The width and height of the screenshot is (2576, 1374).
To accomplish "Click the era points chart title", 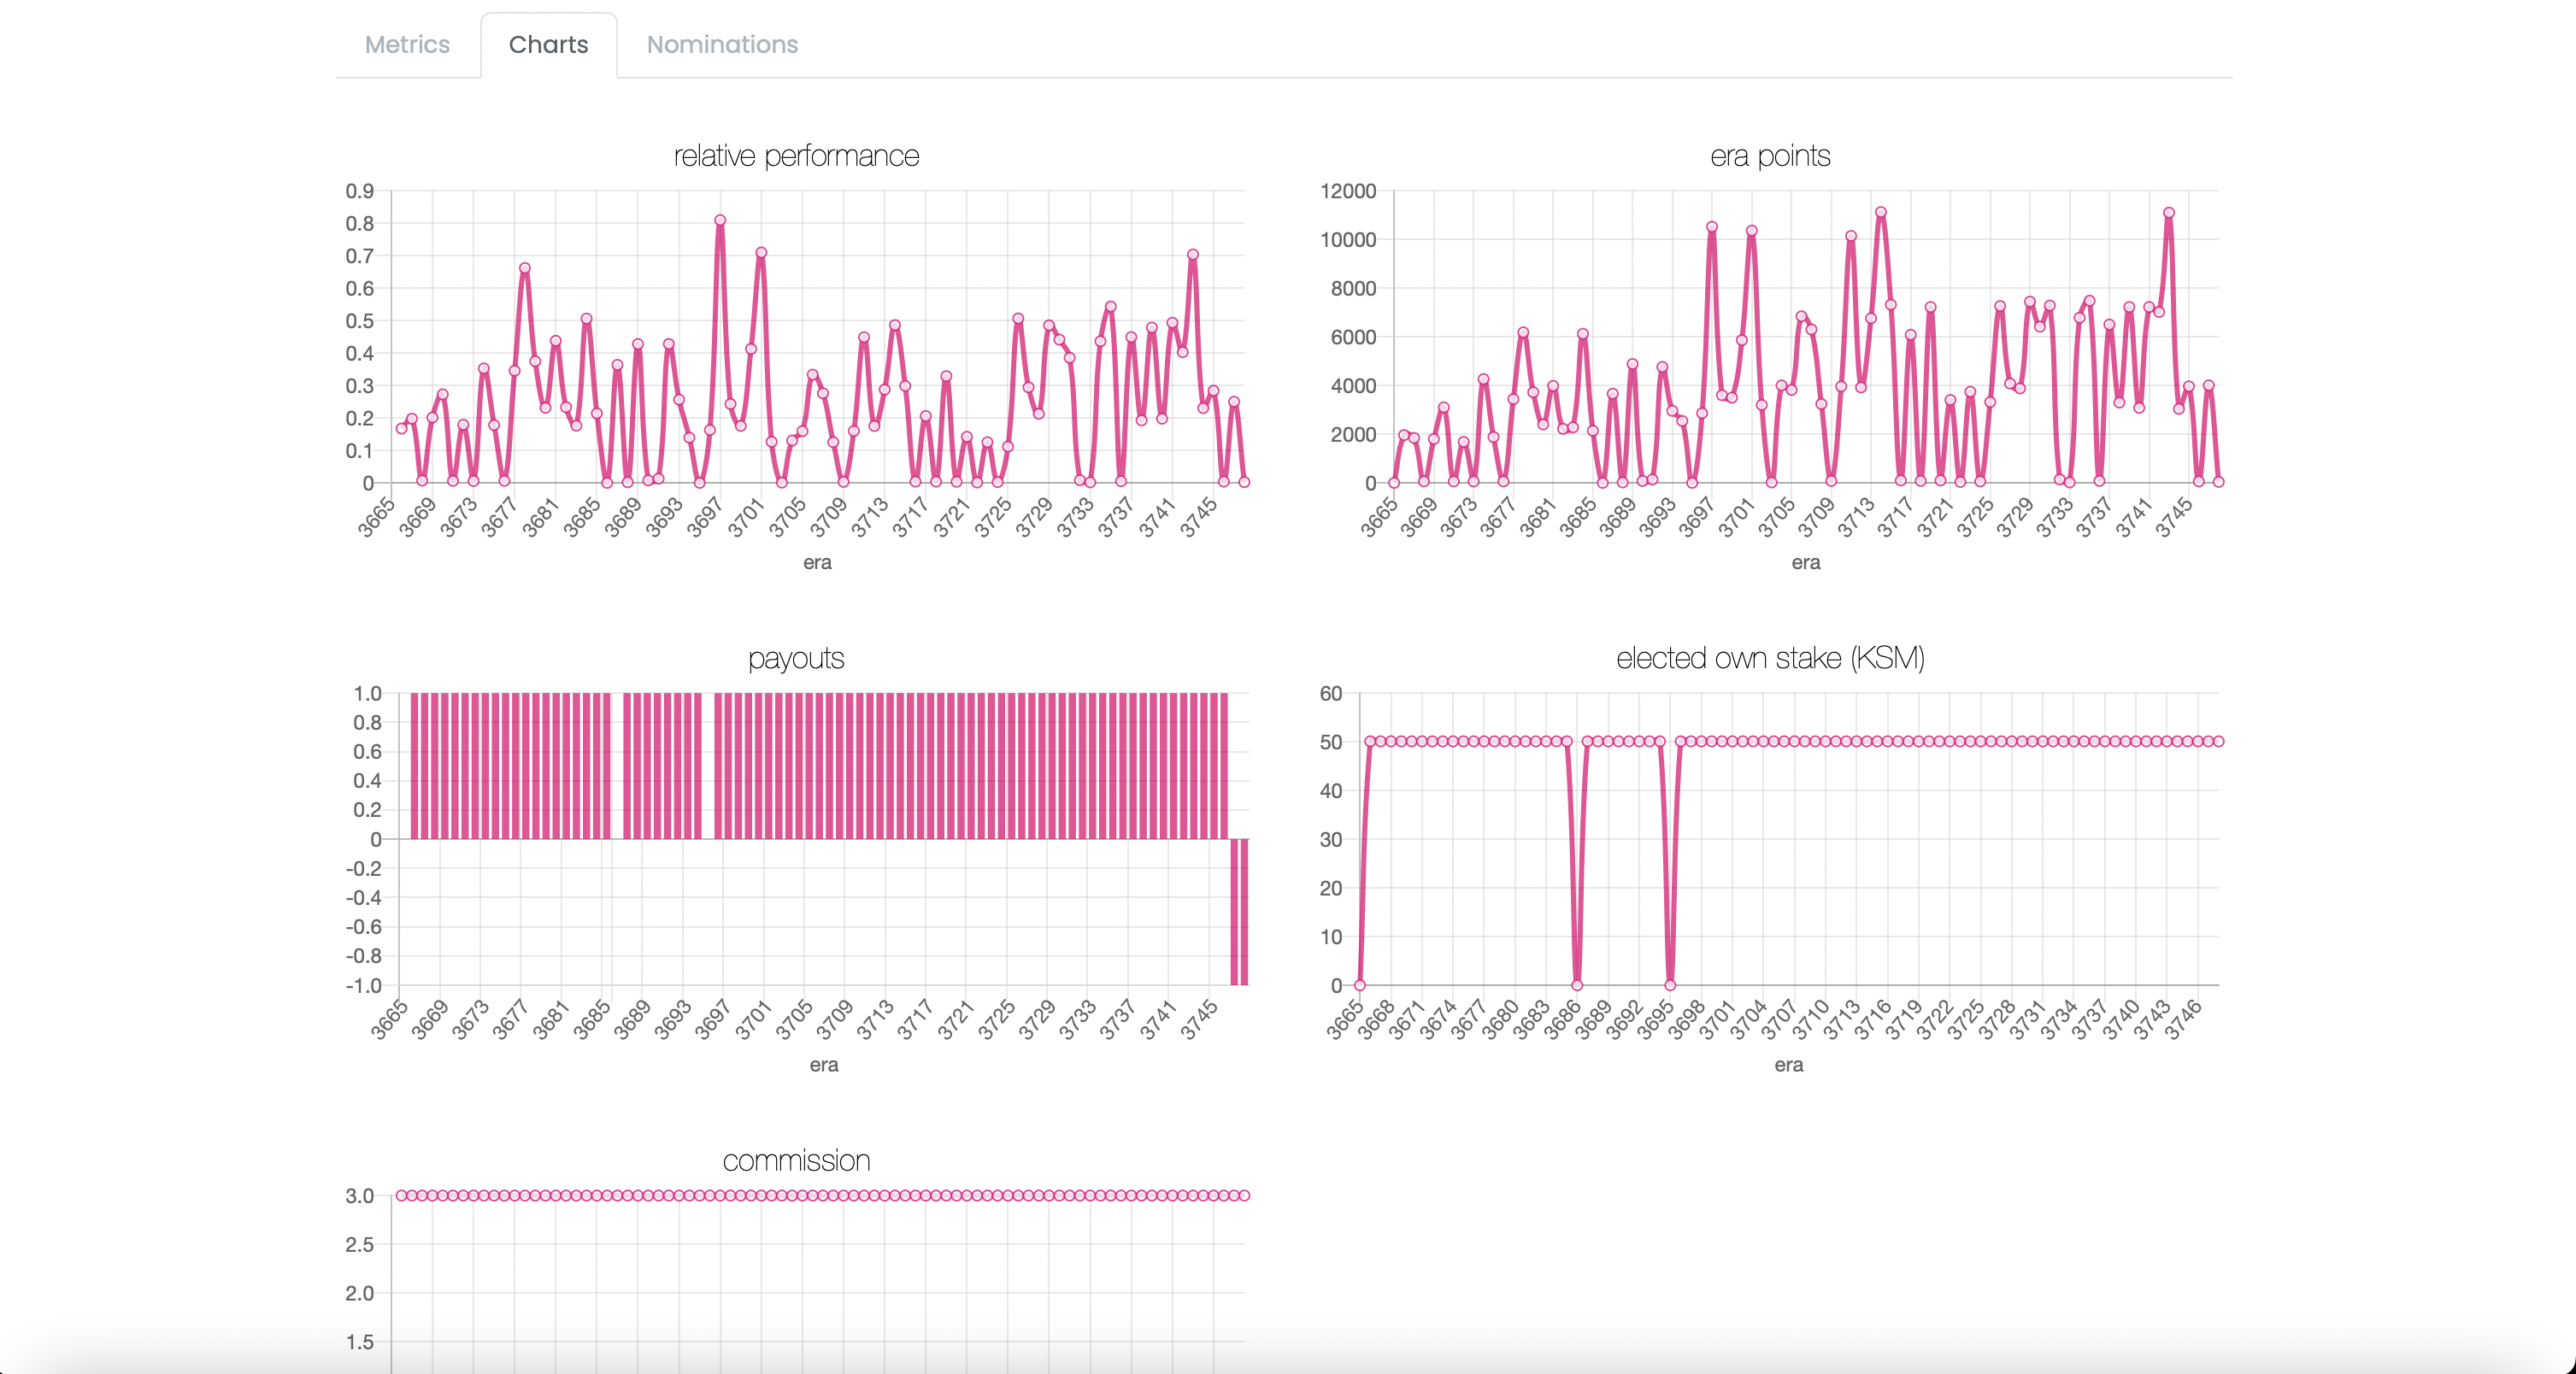I will click(x=1769, y=156).
